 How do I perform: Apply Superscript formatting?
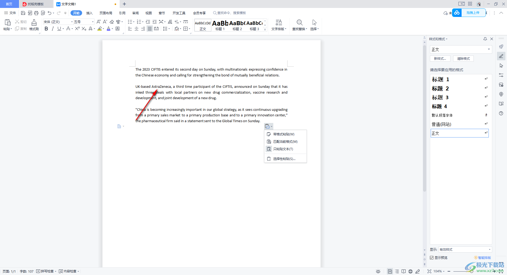(x=77, y=29)
